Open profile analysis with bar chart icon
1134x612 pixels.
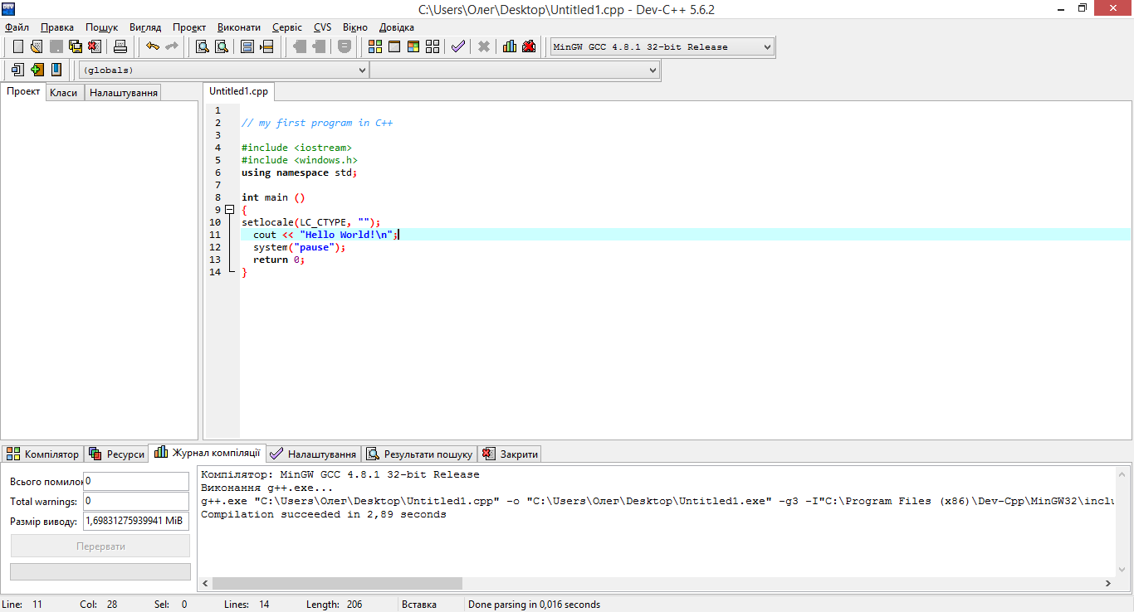tap(510, 46)
